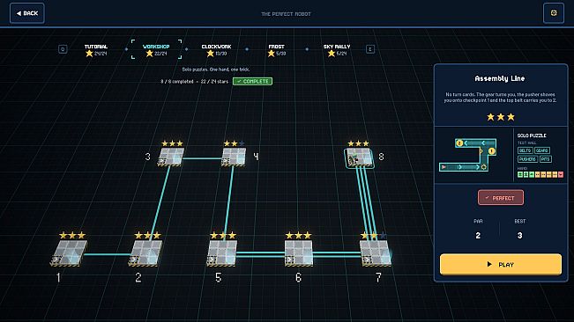
Task: Select level 5 tile on the map
Action: (222, 252)
